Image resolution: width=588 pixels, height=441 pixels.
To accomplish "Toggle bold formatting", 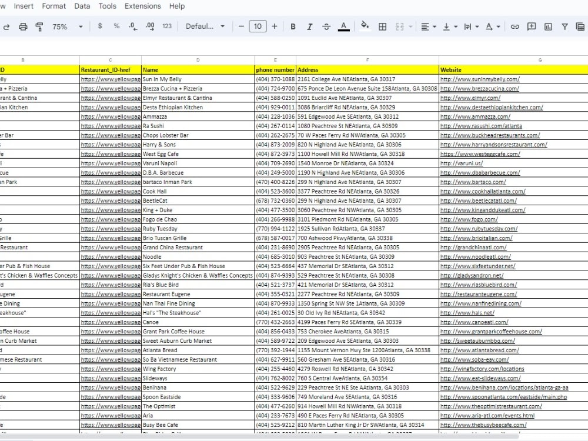I will point(293,26).
